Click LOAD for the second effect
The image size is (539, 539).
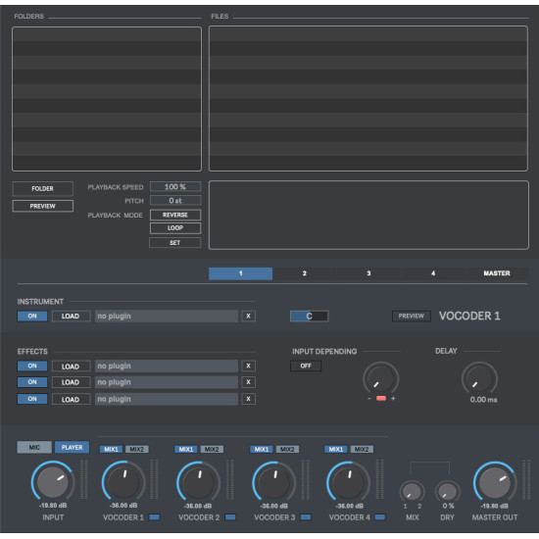71,382
